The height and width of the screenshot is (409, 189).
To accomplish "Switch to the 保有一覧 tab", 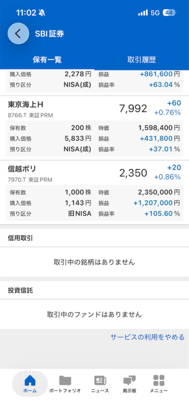I will coord(47,60).
